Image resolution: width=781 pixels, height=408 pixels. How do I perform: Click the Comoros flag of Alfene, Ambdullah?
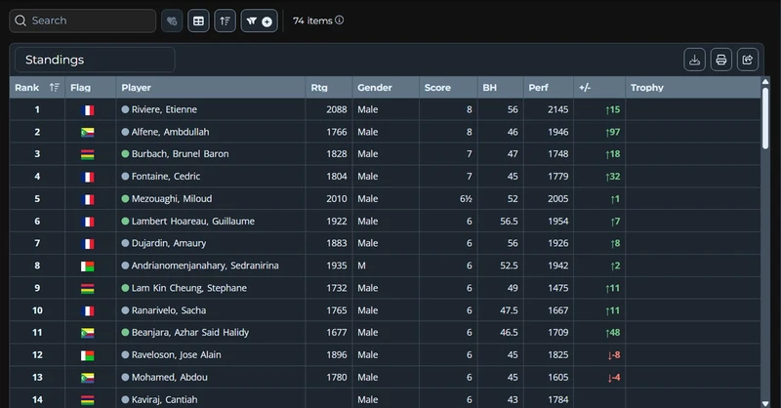88,132
